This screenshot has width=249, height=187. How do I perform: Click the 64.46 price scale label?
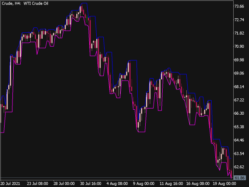tap(239, 140)
